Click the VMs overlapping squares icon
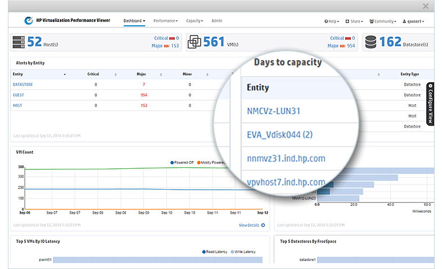 point(195,42)
